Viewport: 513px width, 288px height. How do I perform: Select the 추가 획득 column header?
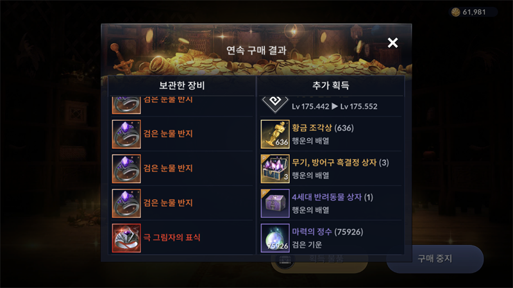click(x=331, y=86)
